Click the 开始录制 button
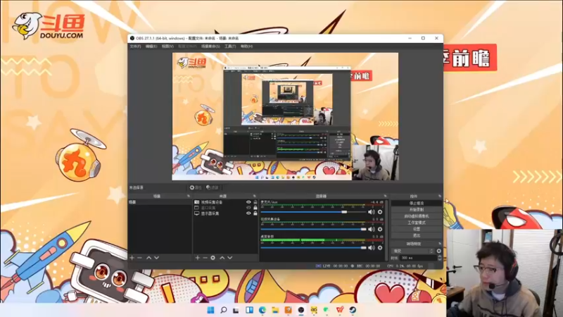563x317 pixels. point(417,209)
